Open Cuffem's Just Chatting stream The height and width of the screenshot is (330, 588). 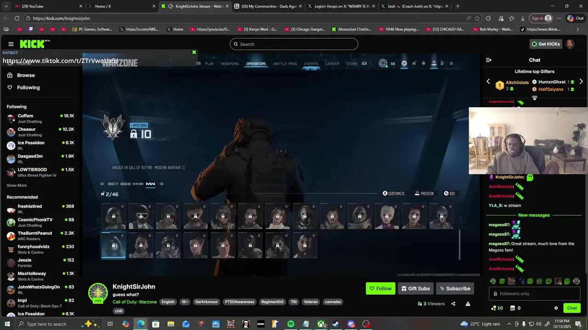(x=40, y=119)
